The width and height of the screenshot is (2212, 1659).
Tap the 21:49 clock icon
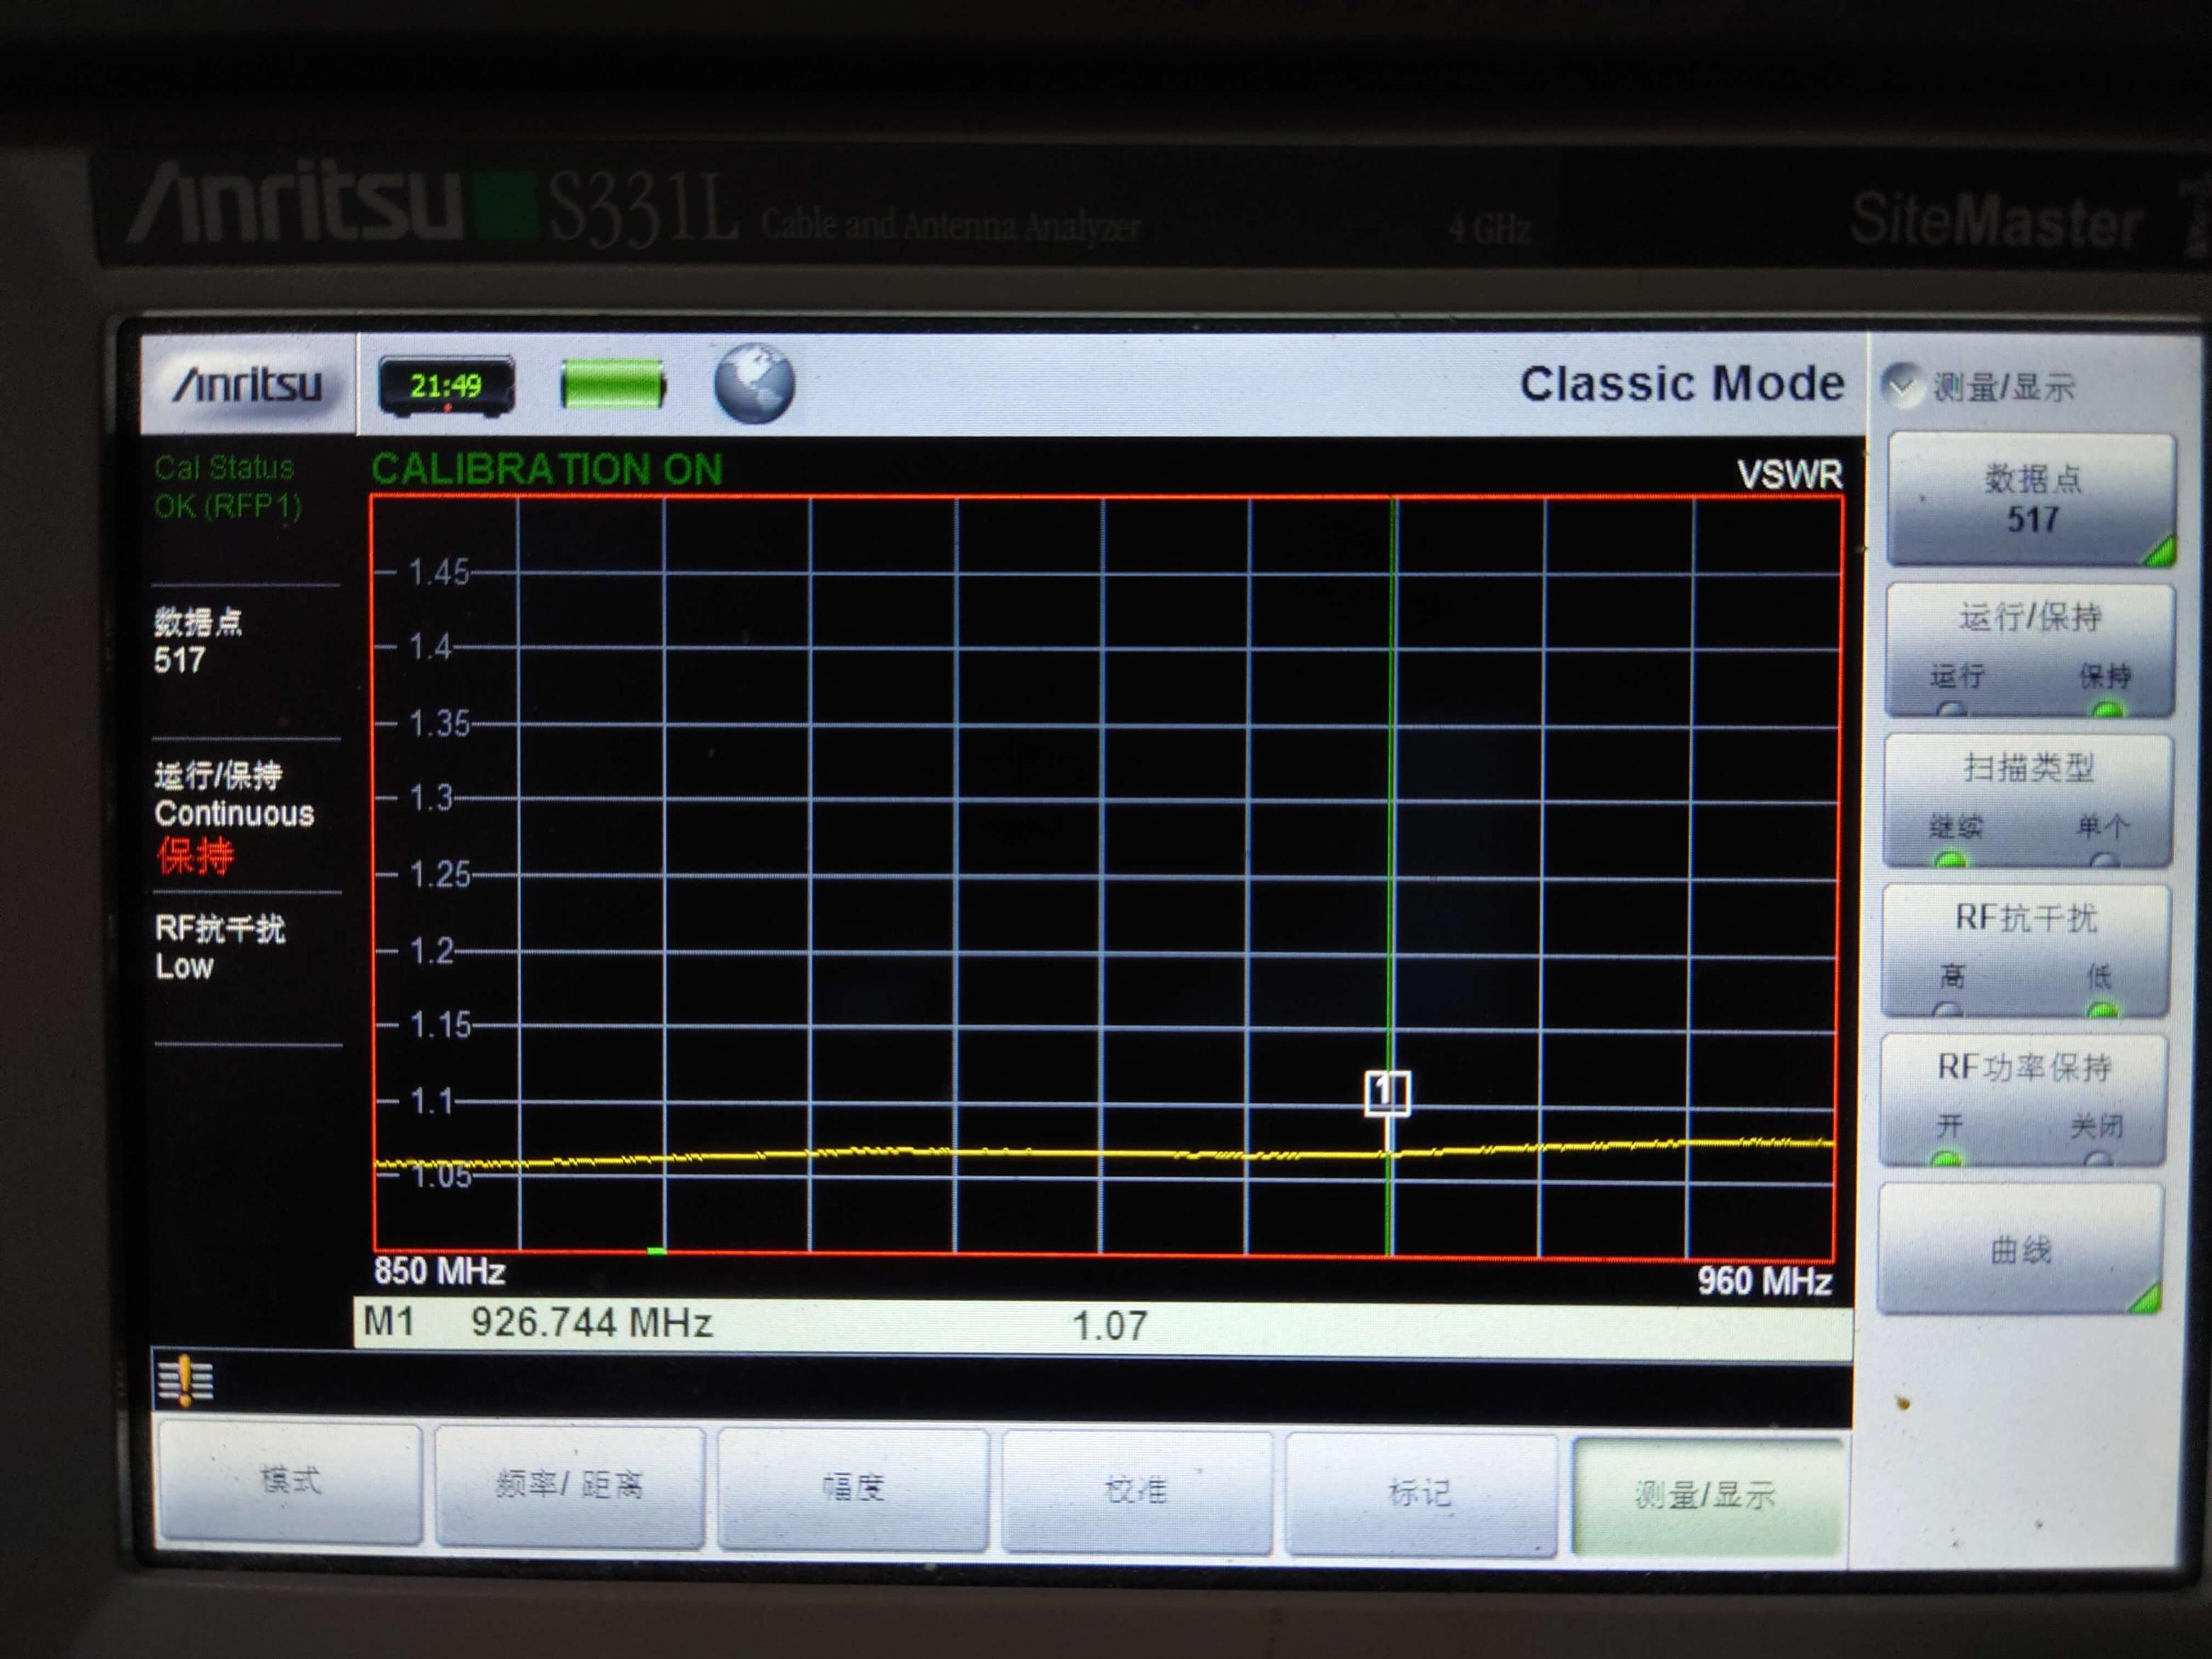point(446,385)
